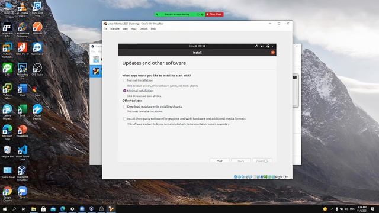
Task: Open Studio Pro desktop icon
Action: [x=7, y=30]
